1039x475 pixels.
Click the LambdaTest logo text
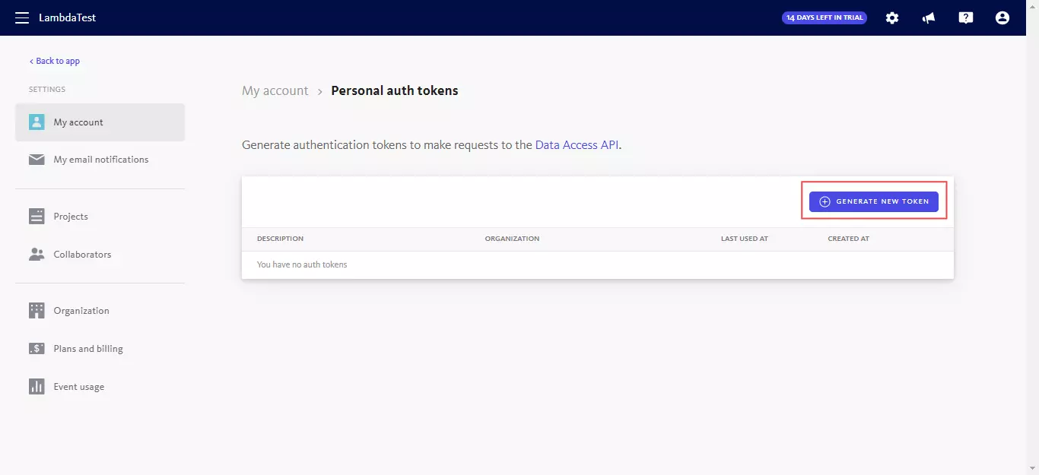pos(68,17)
